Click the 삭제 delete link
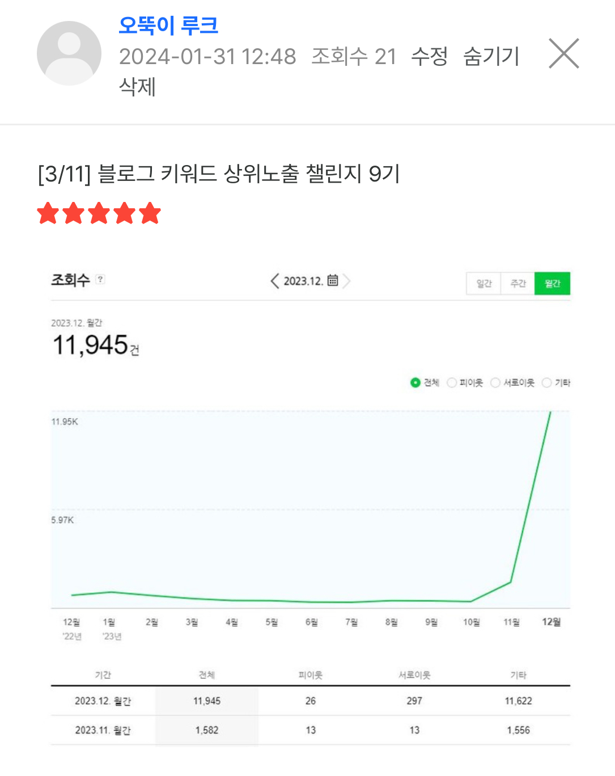The image size is (615, 776). 137,86
